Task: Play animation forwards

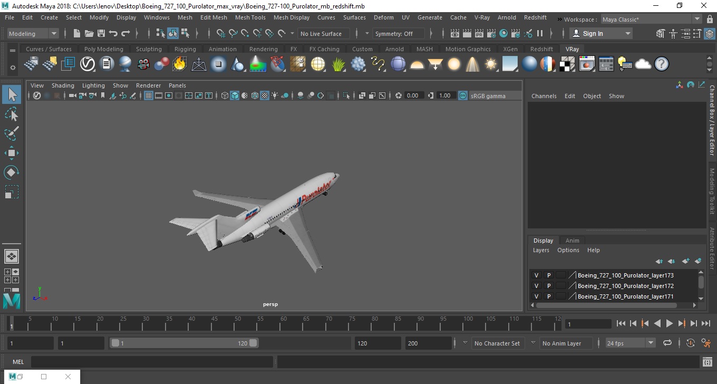Action: (x=670, y=323)
